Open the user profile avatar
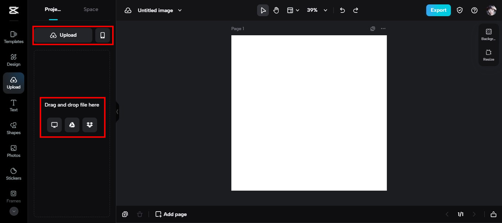 tap(491, 11)
